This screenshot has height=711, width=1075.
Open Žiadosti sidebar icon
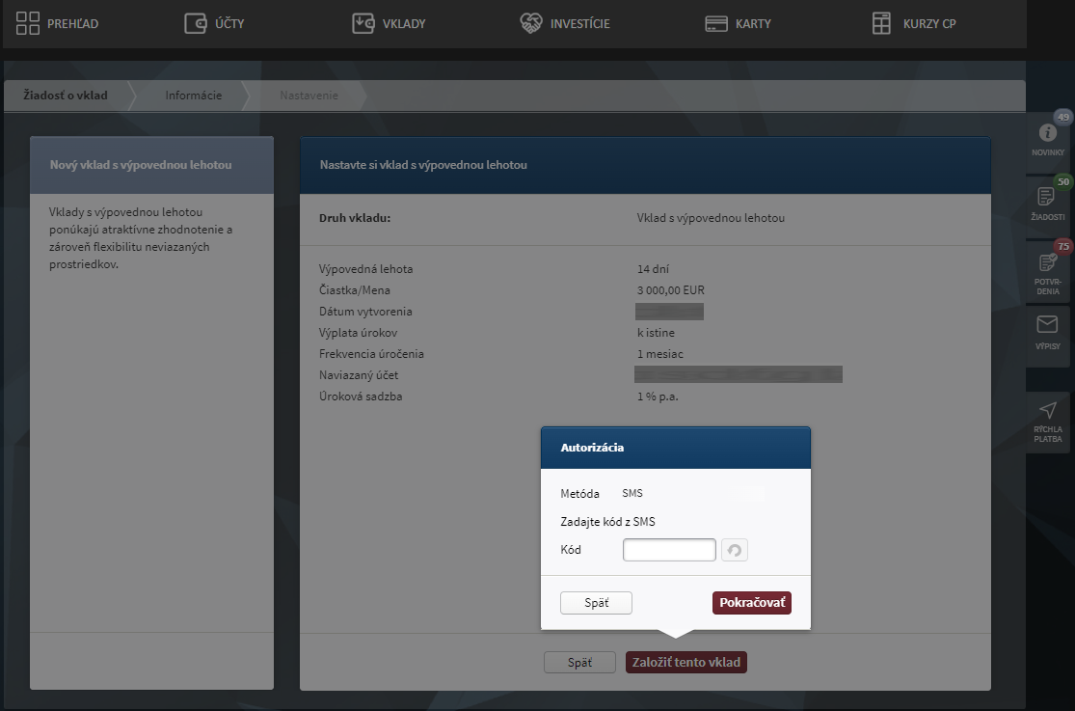click(1047, 197)
